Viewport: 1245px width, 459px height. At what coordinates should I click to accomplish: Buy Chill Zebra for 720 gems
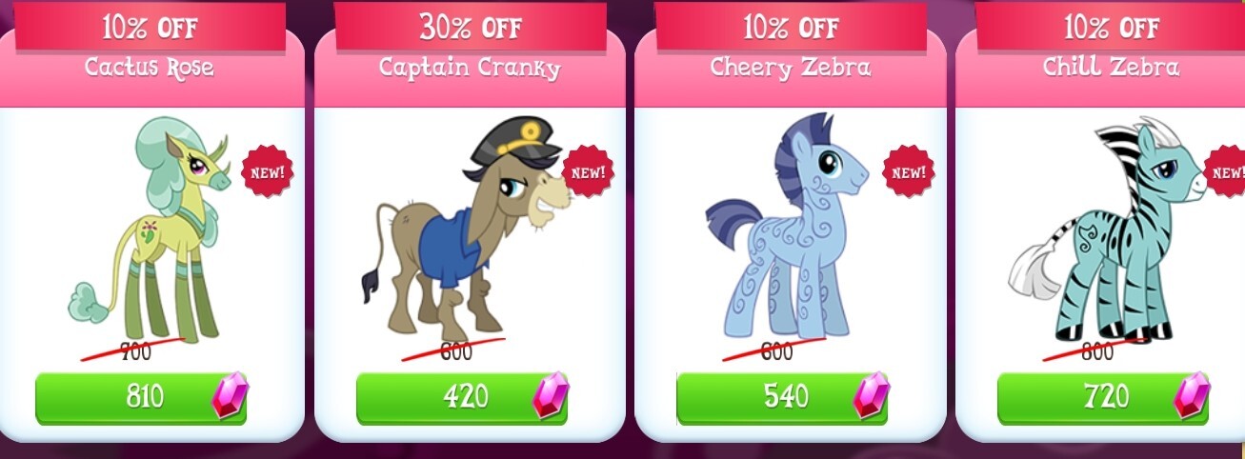(1103, 397)
